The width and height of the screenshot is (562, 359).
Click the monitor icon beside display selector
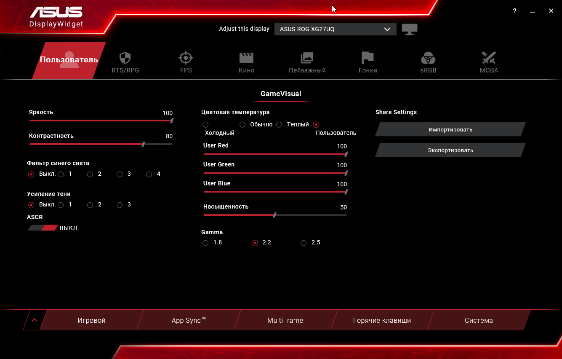409,29
